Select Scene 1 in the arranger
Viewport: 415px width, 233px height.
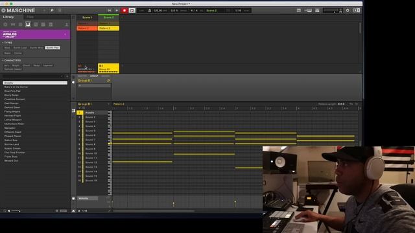[x=87, y=17]
